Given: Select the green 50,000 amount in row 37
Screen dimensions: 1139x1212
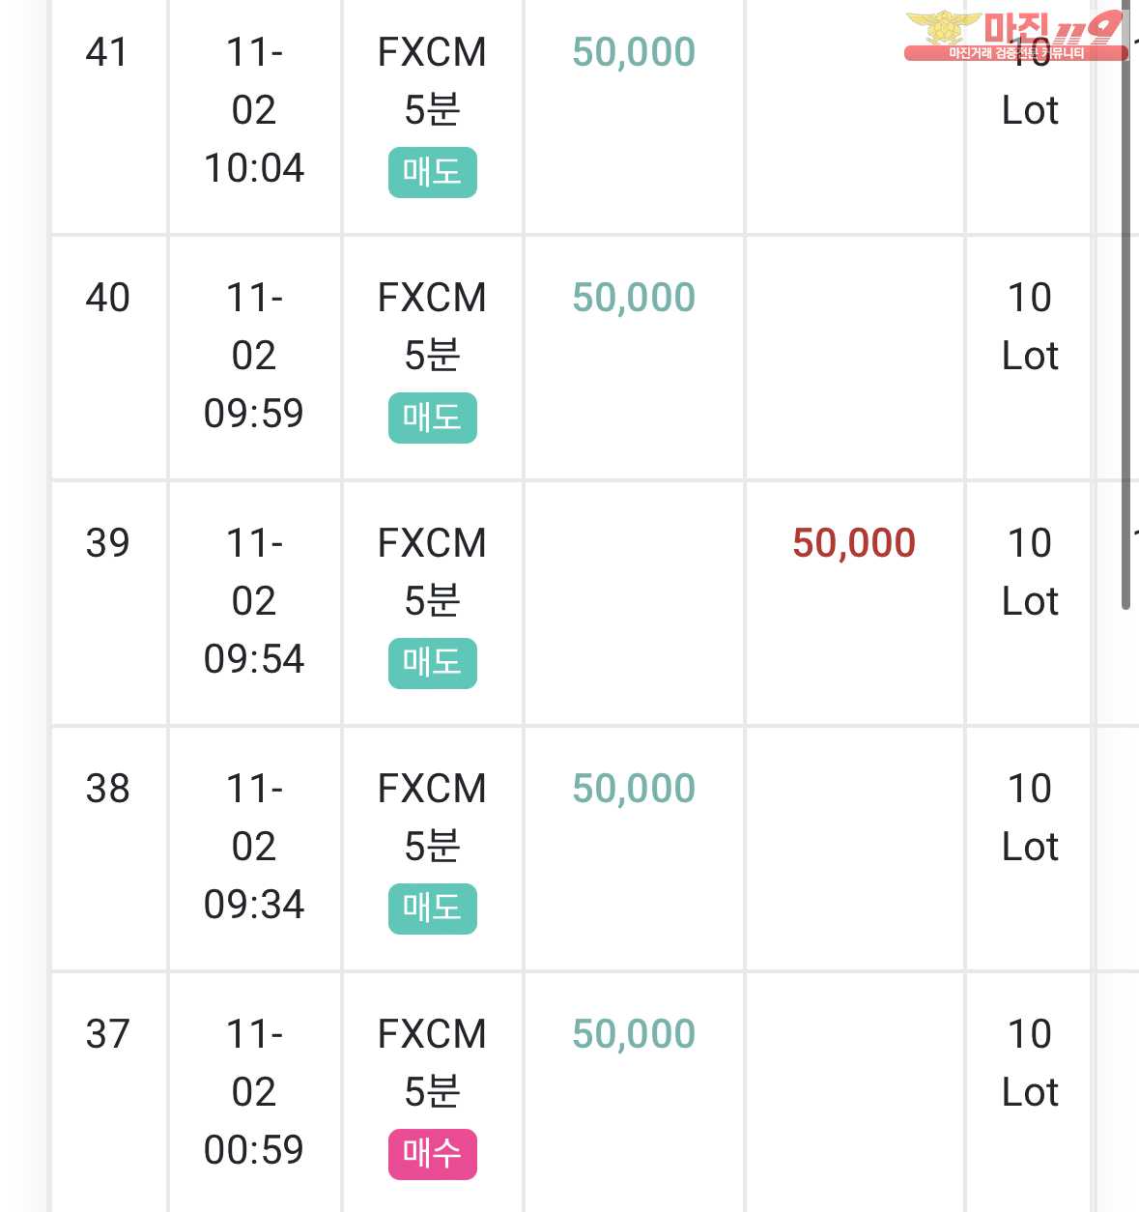Looking at the screenshot, I should pyautogui.click(x=634, y=1034).
